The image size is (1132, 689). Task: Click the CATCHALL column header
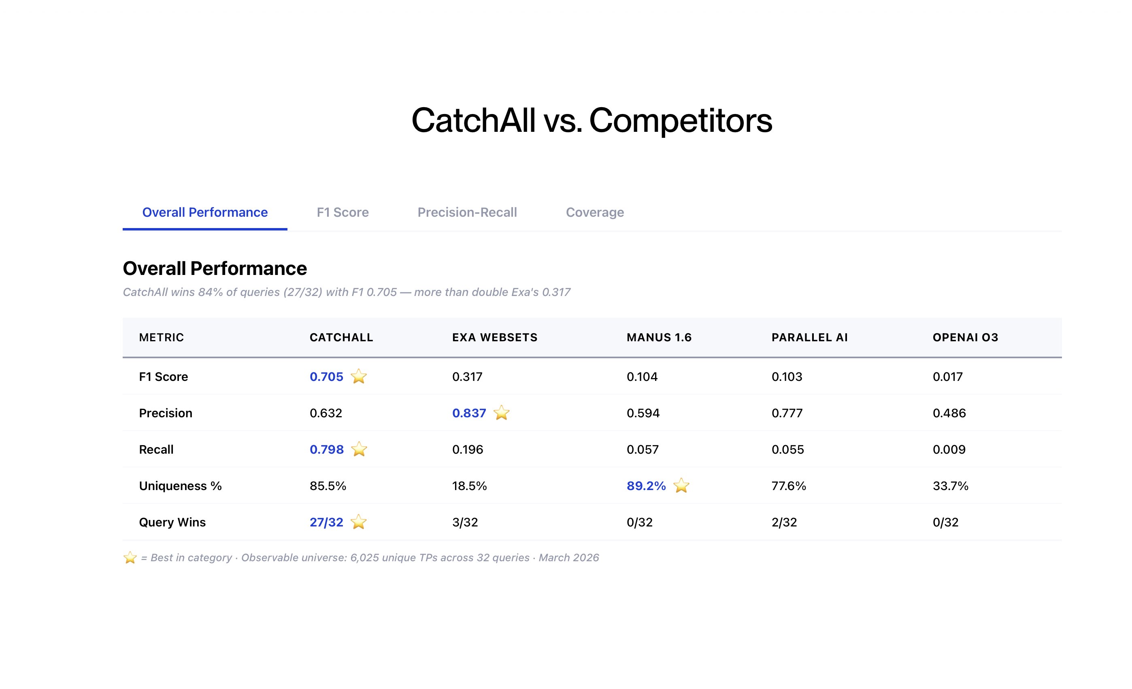click(341, 338)
